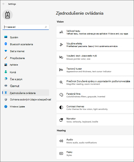Open Veľkosť textu settings
This screenshot has width=134, height=162.
[x=95, y=32]
